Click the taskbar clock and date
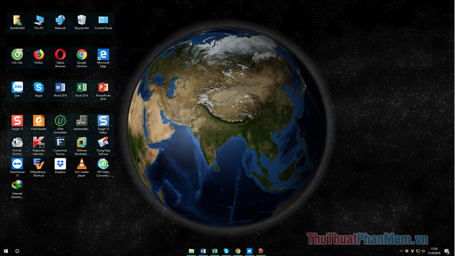This screenshot has width=455, height=256. pos(434,251)
